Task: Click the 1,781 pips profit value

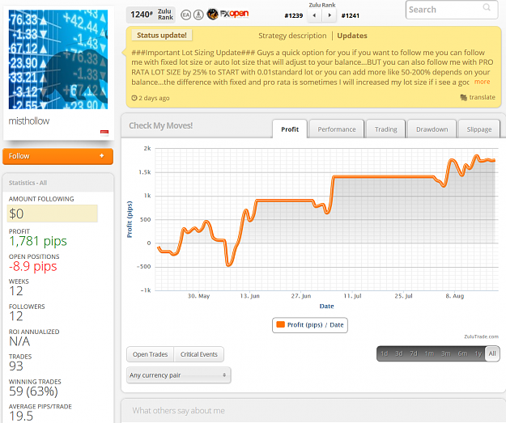Action: (38, 241)
